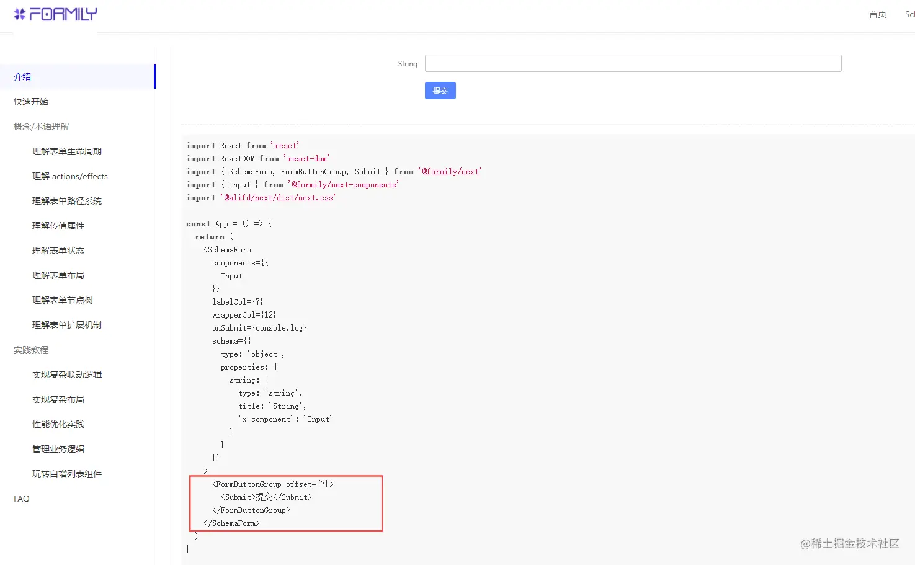The image size is (915, 565).
Task: Open the 理解表单状态 page
Action: pos(58,251)
